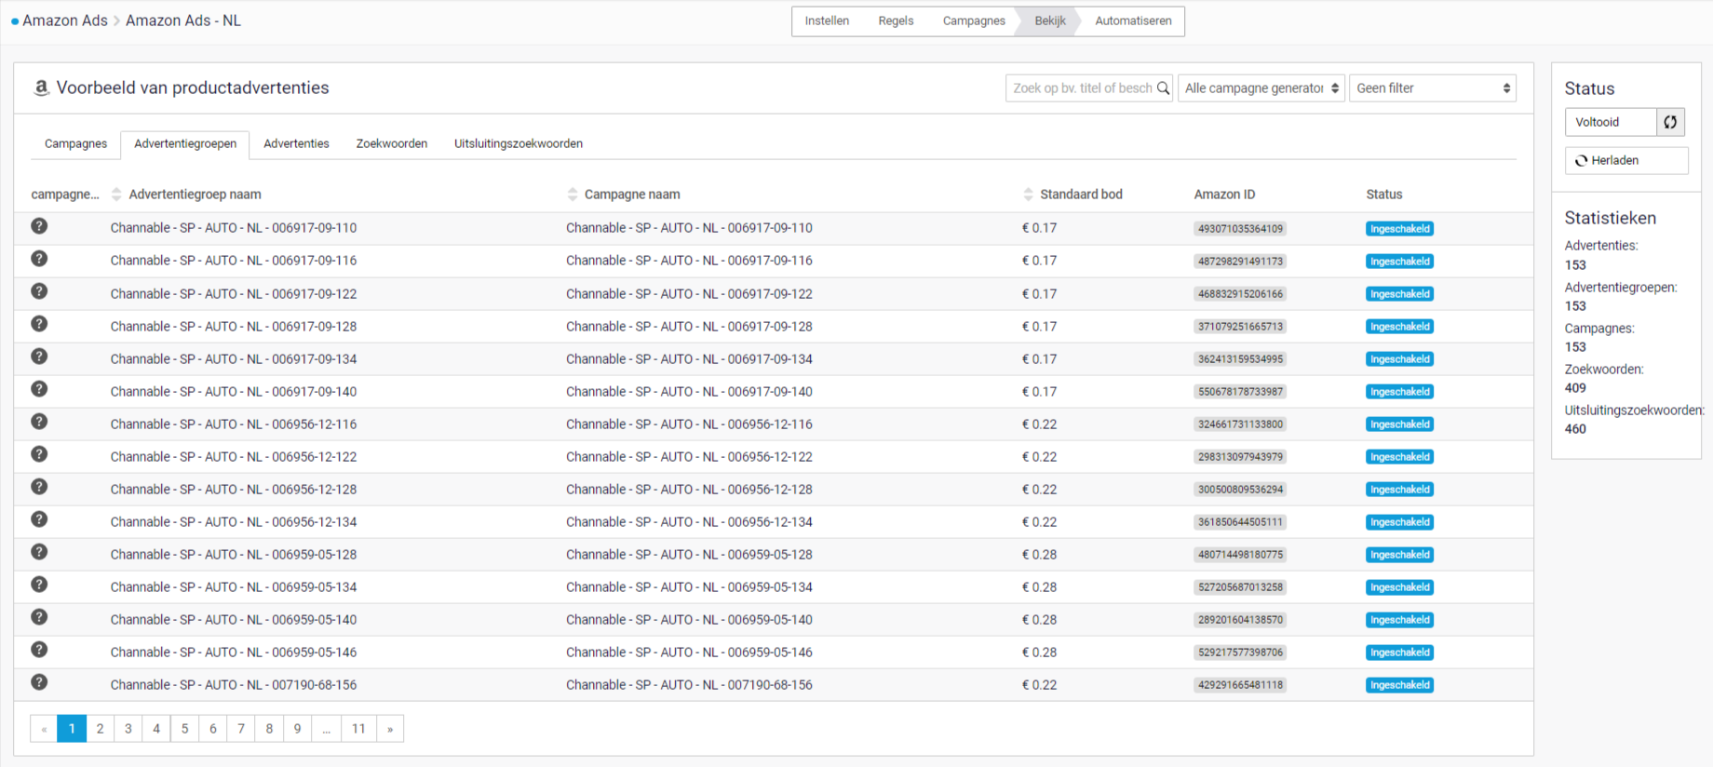1713x767 pixels.
Task: Click the help icon for row 006959-05-140
Action: pyautogui.click(x=39, y=617)
